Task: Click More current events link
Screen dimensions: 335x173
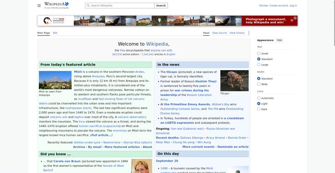Action: pos(198,147)
